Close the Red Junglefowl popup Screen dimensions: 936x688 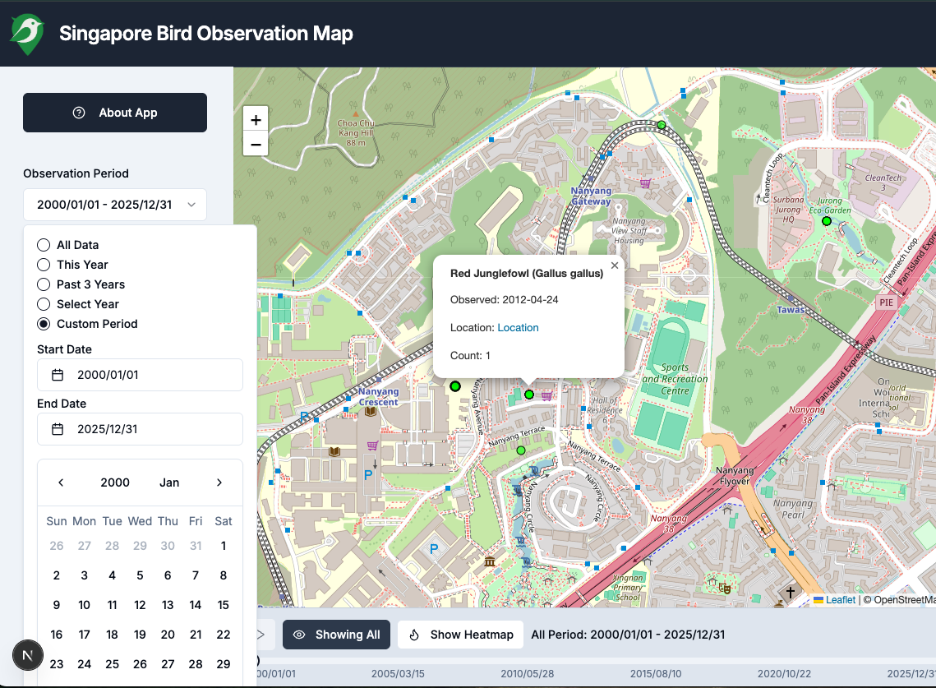(x=615, y=265)
